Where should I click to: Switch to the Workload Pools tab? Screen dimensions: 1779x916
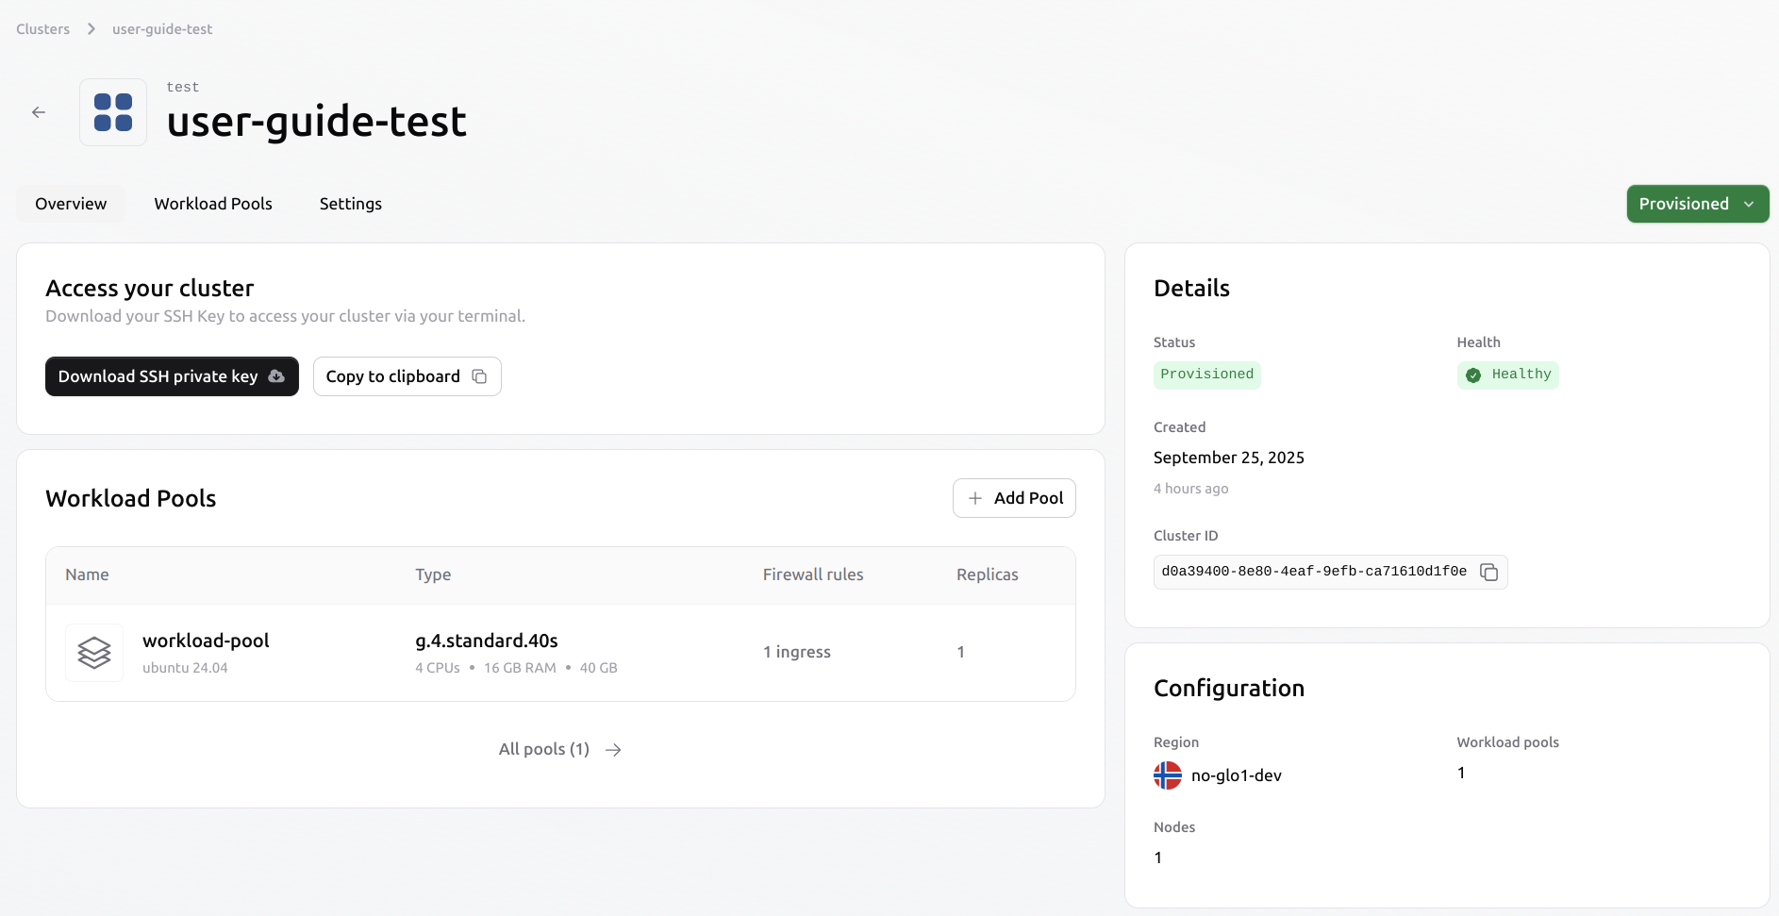coord(213,204)
